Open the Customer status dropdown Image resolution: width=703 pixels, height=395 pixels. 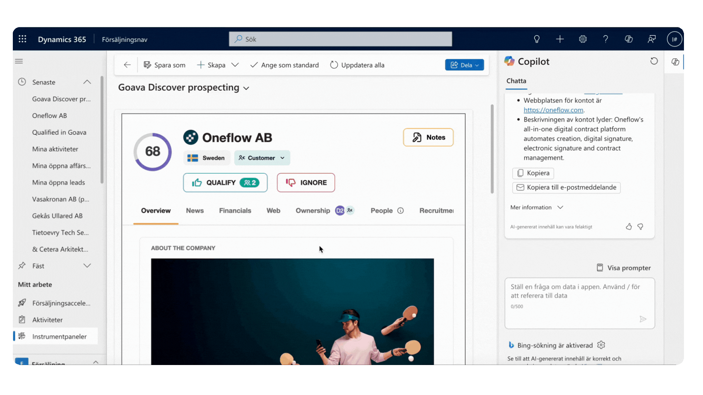click(262, 158)
